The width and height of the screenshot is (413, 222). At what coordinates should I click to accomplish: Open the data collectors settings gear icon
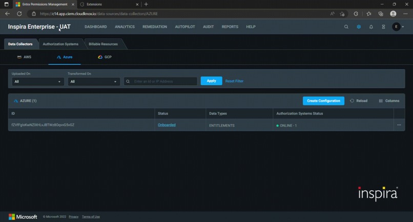click(359, 27)
